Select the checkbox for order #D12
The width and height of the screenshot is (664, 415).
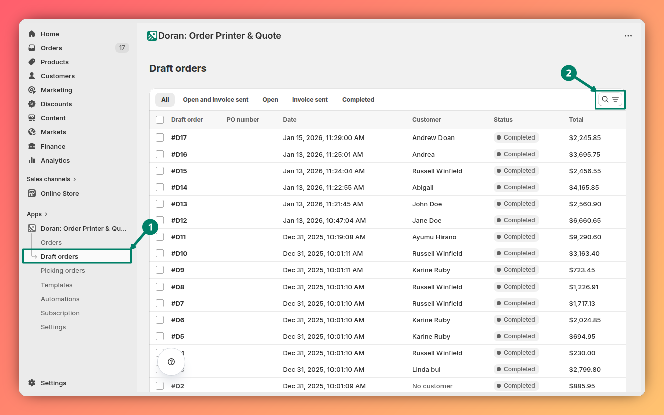[x=160, y=220]
